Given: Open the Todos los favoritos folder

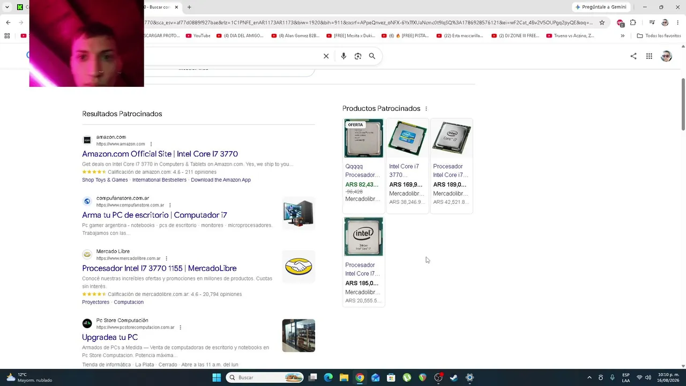Looking at the screenshot, I should click(659, 36).
